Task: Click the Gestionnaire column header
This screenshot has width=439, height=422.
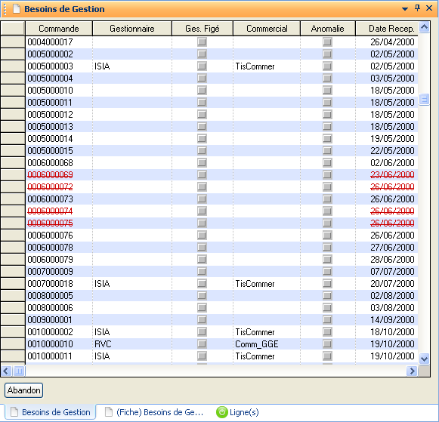Action: coord(132,29)
